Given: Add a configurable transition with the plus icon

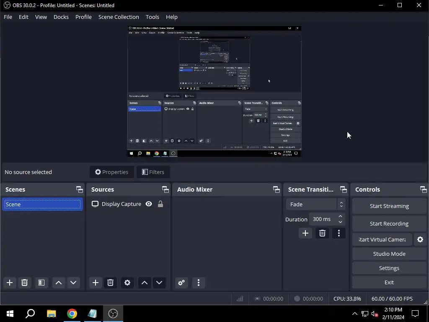Looking at the screenshot, I should coord(305,233).
